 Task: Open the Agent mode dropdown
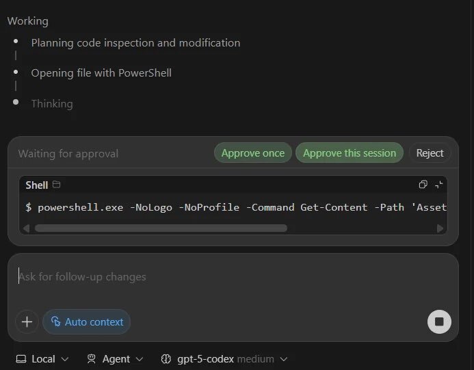click(x=115, y=359)
